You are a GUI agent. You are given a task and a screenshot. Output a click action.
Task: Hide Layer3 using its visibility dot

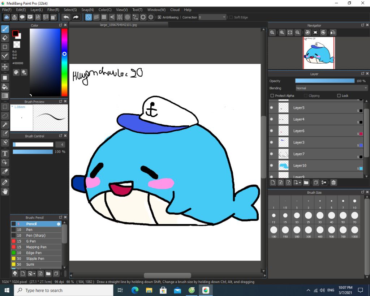pyautogui.click(x=271, y=142)
